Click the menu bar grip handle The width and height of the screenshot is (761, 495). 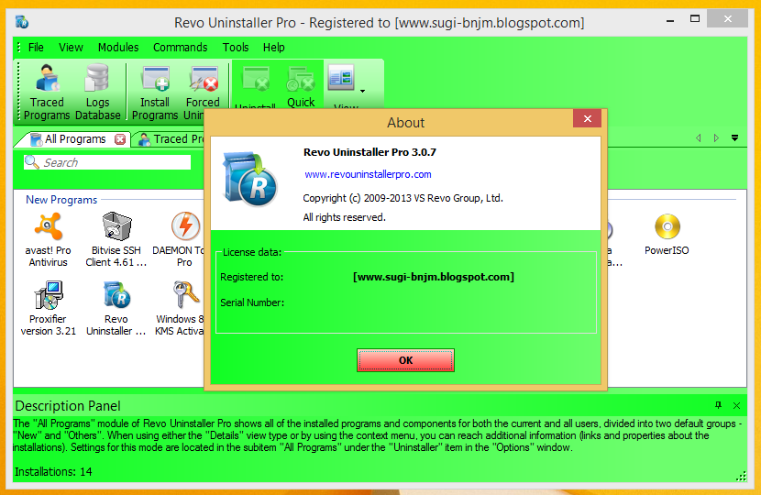(19, 47)
